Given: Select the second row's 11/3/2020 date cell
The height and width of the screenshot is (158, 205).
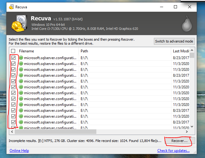Looking at the screenshot, I should tap(181, 64).
